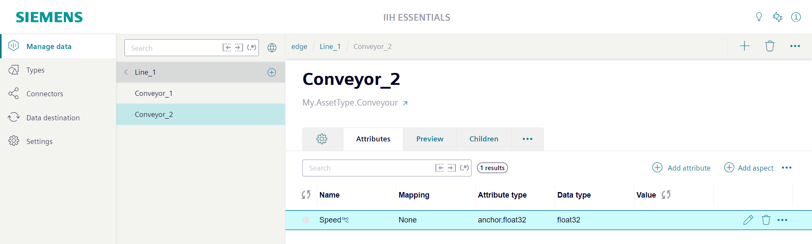Viewport: 812px width, 244px height.
Task: Click the hierarchy icon next to Speed
Action: tap(346, 220)
